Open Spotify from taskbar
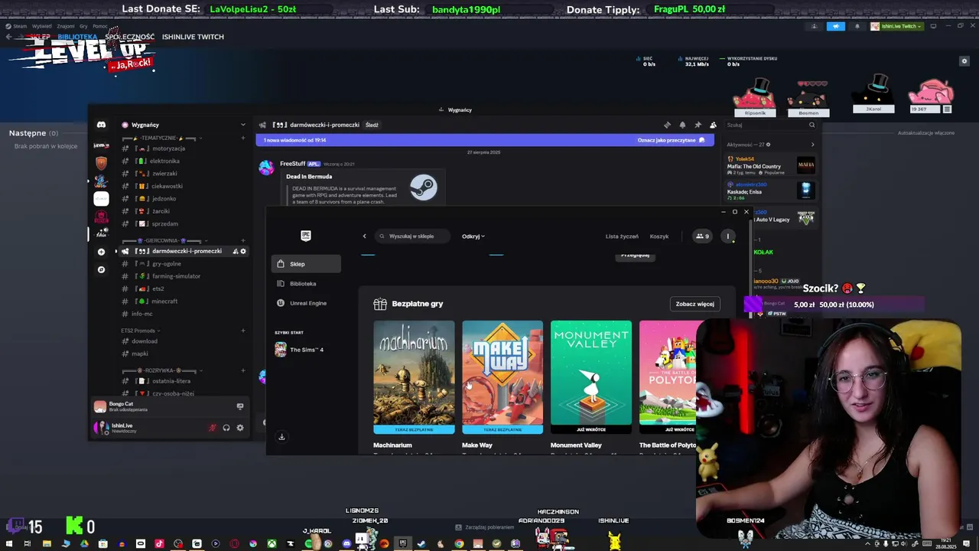Viewport: 979px width, 551px height. point(309,544)
